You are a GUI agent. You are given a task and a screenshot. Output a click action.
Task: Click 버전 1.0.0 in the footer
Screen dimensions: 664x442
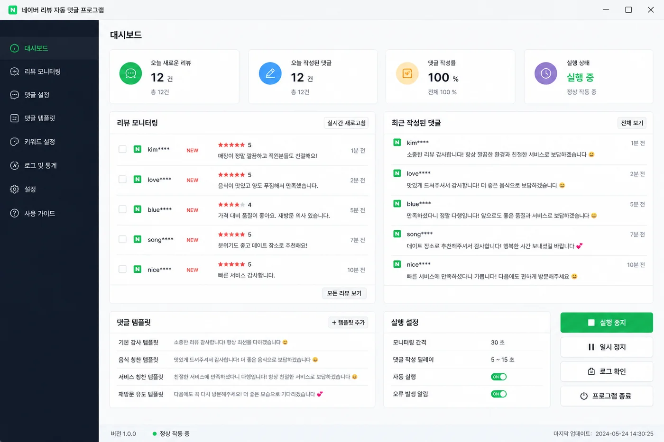tap(123, 433)
